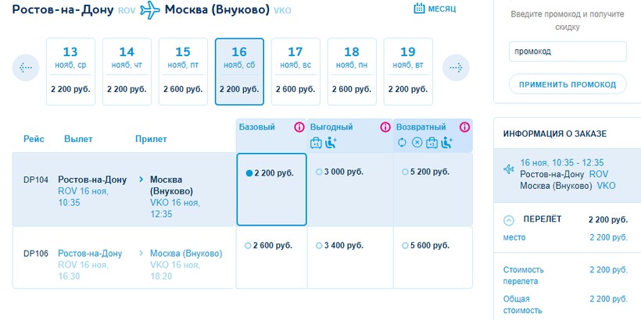Click the cancellation cross icon under Возвратный
This screenshot has height=320, width=641.
point(417,142)
